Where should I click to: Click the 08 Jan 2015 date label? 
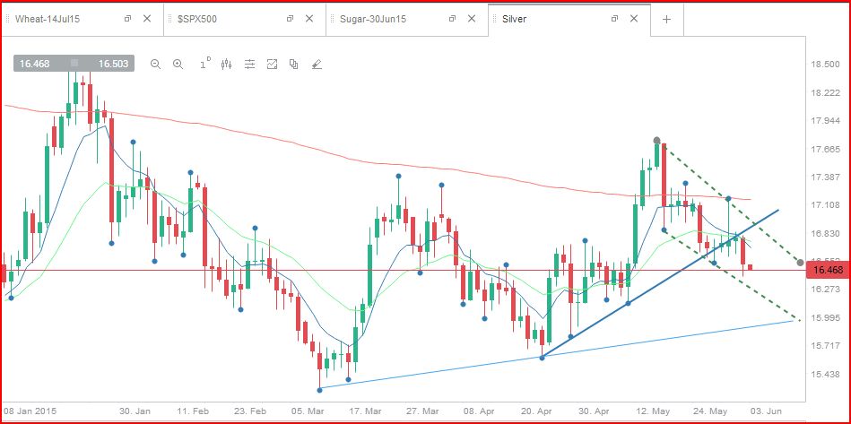(30, 411)
